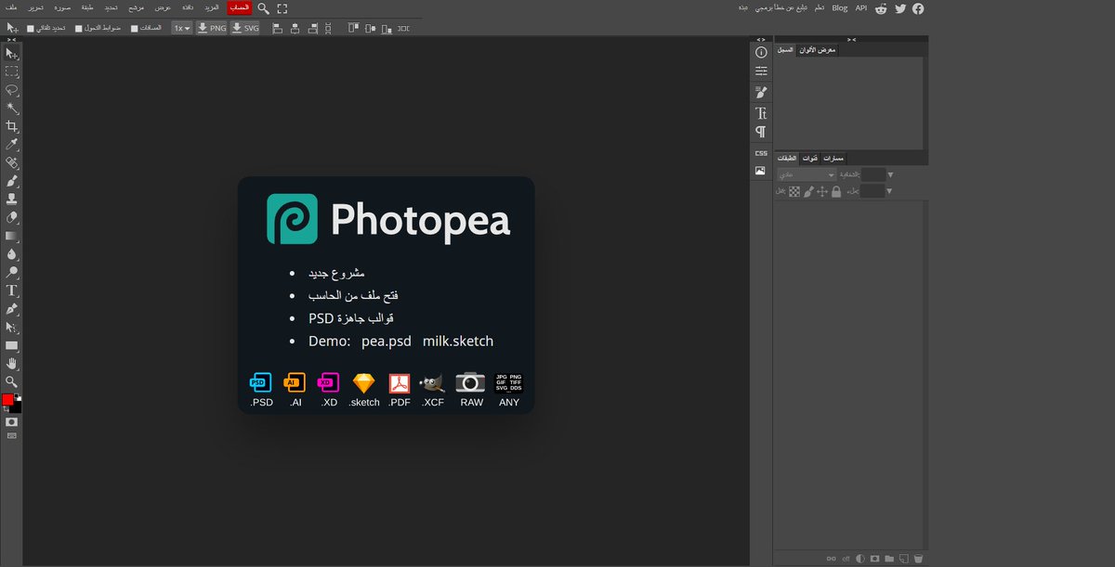The height and width of the screenshot is (567, 1115).
Task: Select the Eyedropper tool
Action: [12, 145]
